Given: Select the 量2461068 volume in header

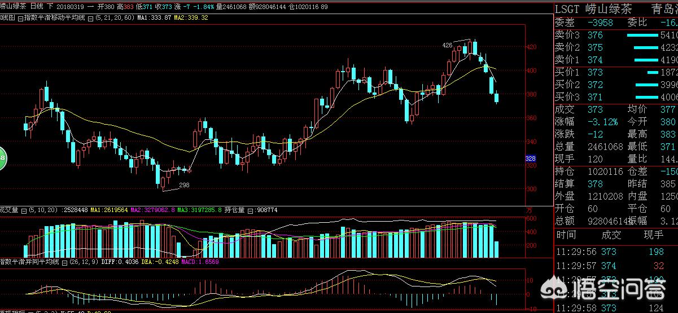Looking at the screenshot, I should pos(231,6).
